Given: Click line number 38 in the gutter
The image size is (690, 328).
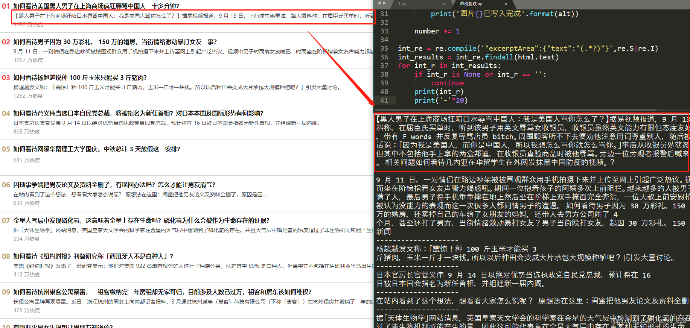Looking at the screenshot, I should (x=384, y=74).
